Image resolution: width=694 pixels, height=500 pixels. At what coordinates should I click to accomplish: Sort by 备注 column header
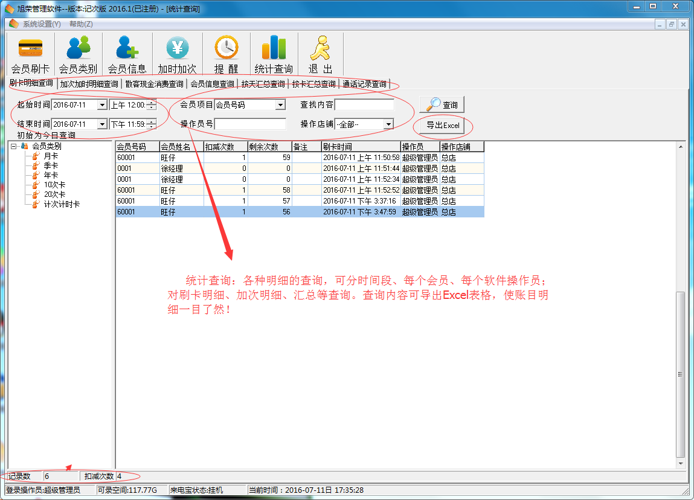pos(307,147)
